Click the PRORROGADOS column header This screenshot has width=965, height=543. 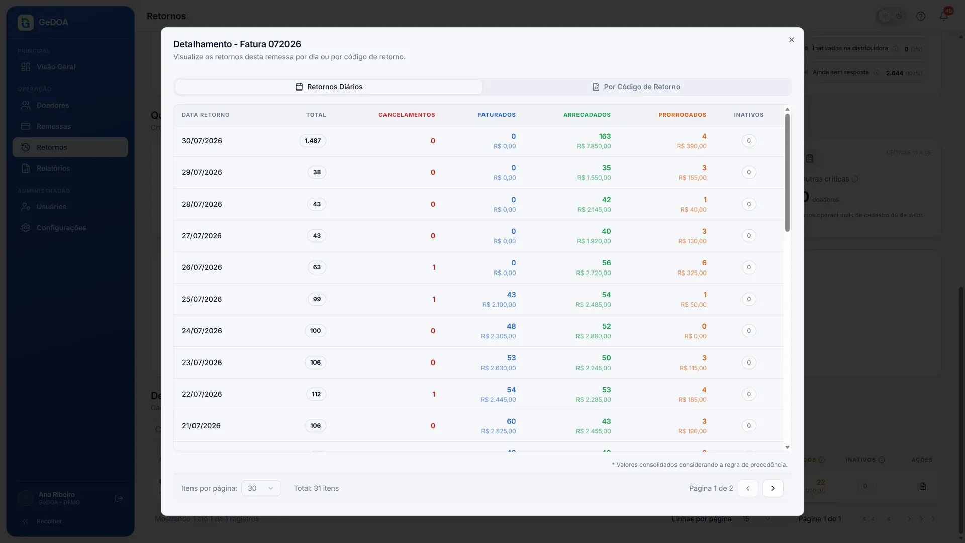[x=682, y=115]
